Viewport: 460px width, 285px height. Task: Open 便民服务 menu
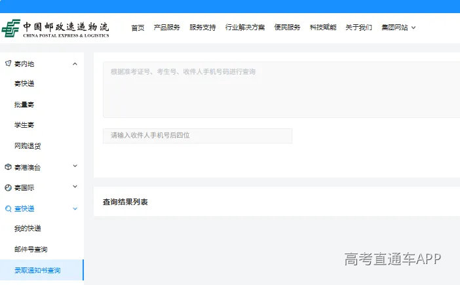(x=287, y=28)
